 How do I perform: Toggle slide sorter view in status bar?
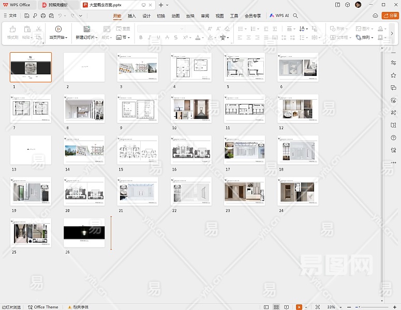pyautogui.click(x=277, y=307)
